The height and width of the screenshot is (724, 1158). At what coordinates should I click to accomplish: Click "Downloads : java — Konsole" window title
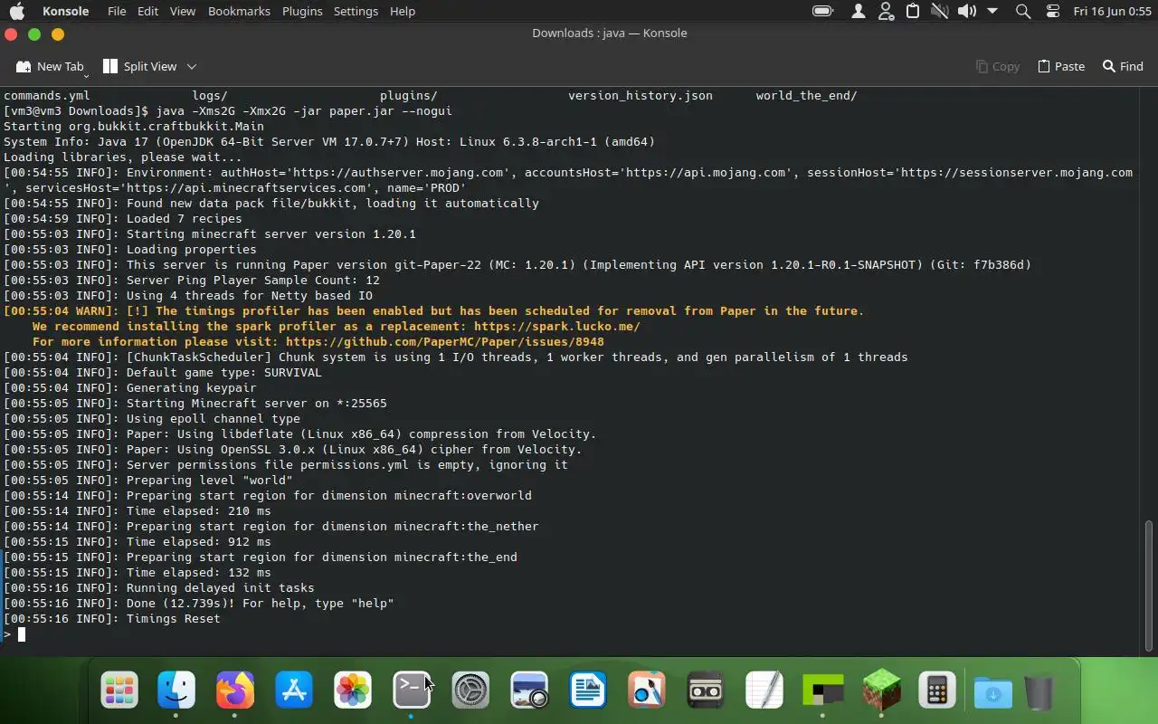pyautogui.click(x=610, y=33)
